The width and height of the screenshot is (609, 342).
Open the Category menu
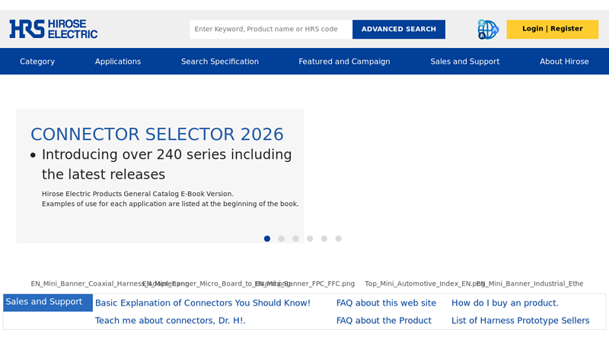click(x=37, y=62)
